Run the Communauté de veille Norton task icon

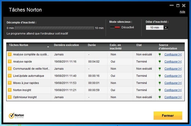[10, 69]
